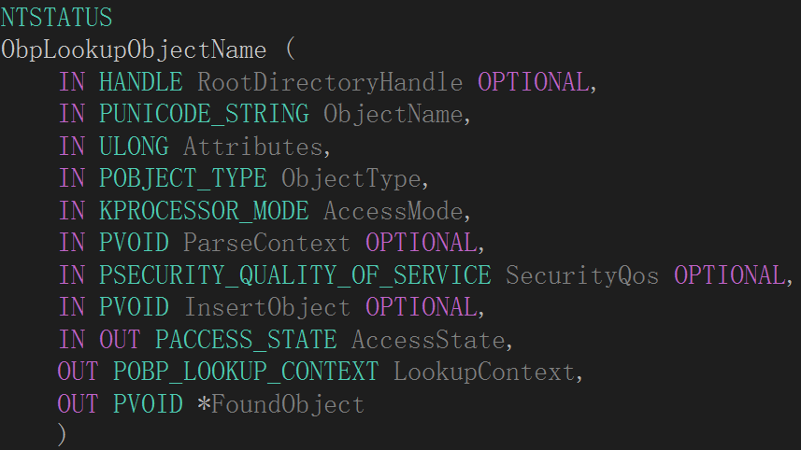801x450 pixels.
Task: Place cursor on ObjectName parameter
Action: pos(393,114)
